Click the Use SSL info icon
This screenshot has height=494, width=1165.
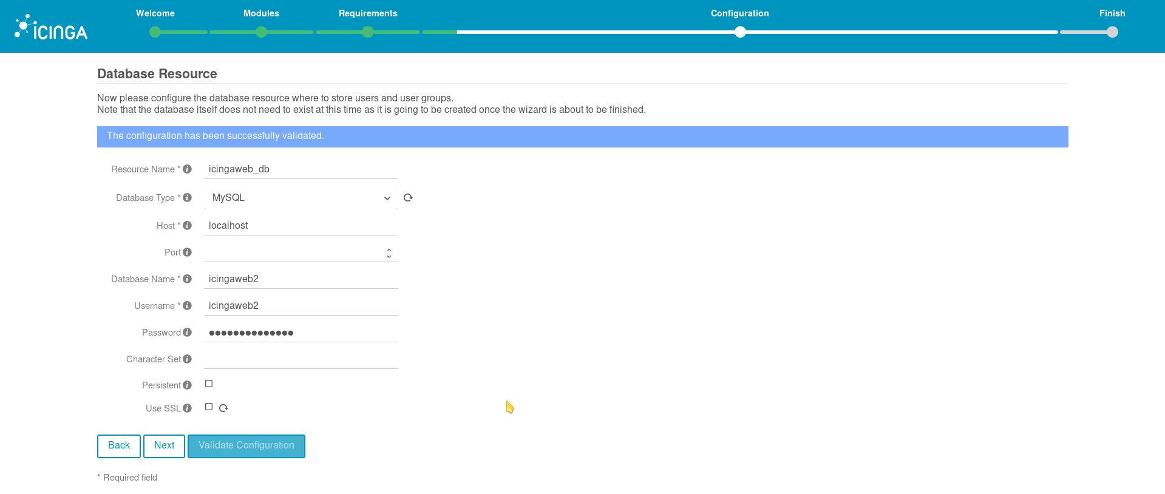click(x=187, y=408)
